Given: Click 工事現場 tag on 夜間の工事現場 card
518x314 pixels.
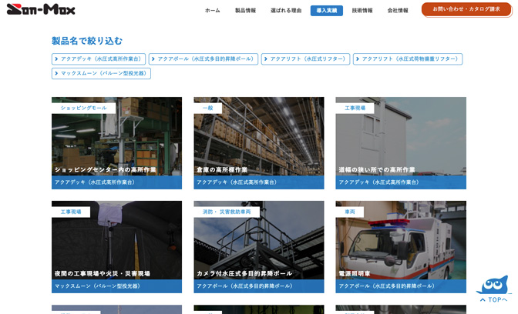Looking at the screenshot, I should (71, 212).
